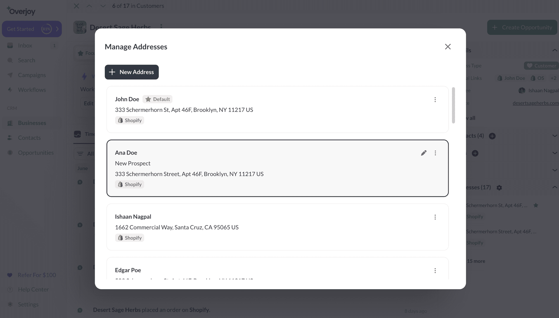
Task: Open the desertsageherbs.com website link
Action: click(536, 103)
